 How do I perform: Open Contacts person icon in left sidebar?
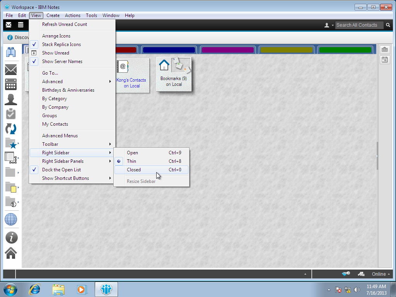pyautogui.click(x=11, y=99)
